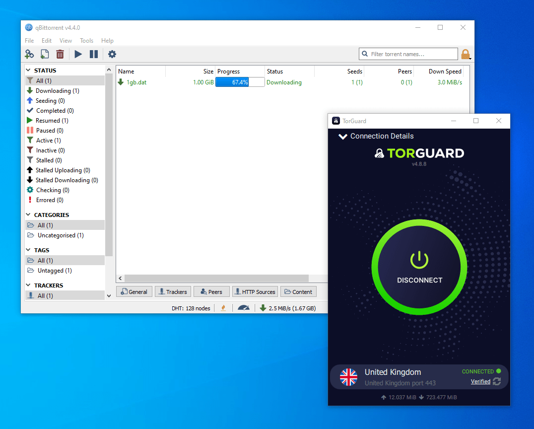The height and width of the screenshot is (429, 534).
Task: Collapse the Connection Details section
Action: tap(342, 136)
